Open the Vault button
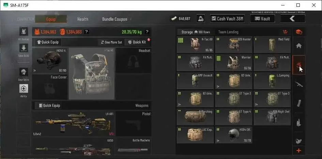Viewport: 322px width, 159px height. coord(262,19)
